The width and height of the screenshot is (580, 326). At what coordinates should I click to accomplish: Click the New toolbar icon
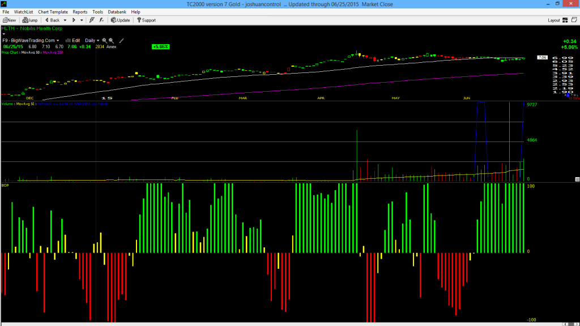pos(9,20)
